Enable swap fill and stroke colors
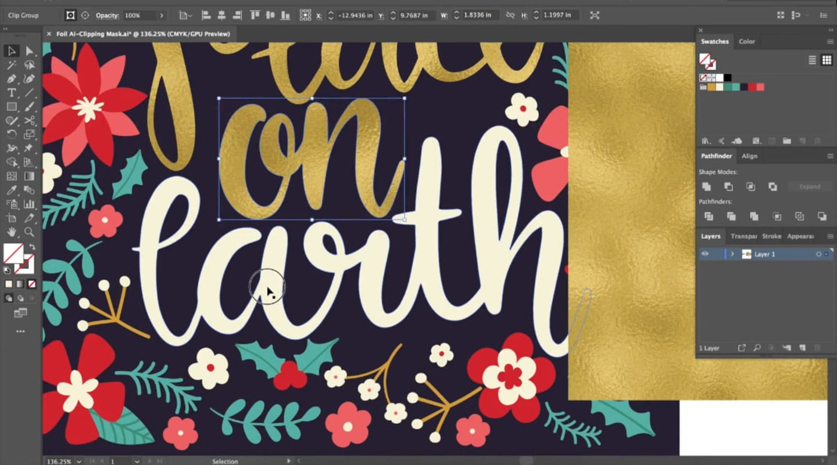This screenshot has width=837, height=465. tap(33, 246)
